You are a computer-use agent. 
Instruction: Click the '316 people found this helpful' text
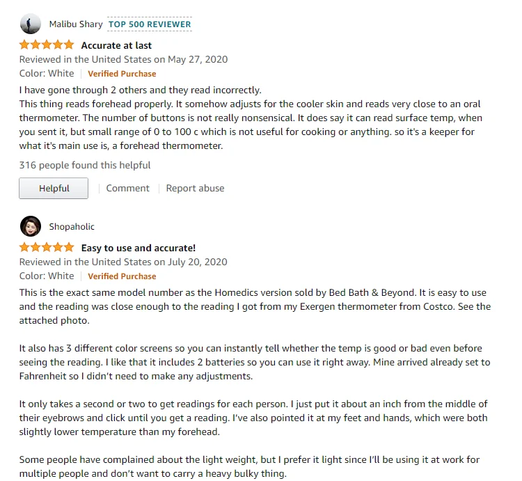tap(85, 166)
